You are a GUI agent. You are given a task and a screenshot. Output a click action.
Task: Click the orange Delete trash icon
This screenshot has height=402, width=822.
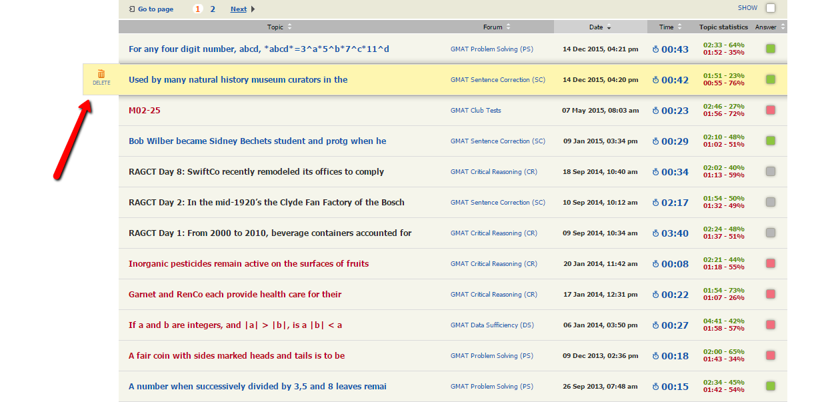tap(101, 74)
